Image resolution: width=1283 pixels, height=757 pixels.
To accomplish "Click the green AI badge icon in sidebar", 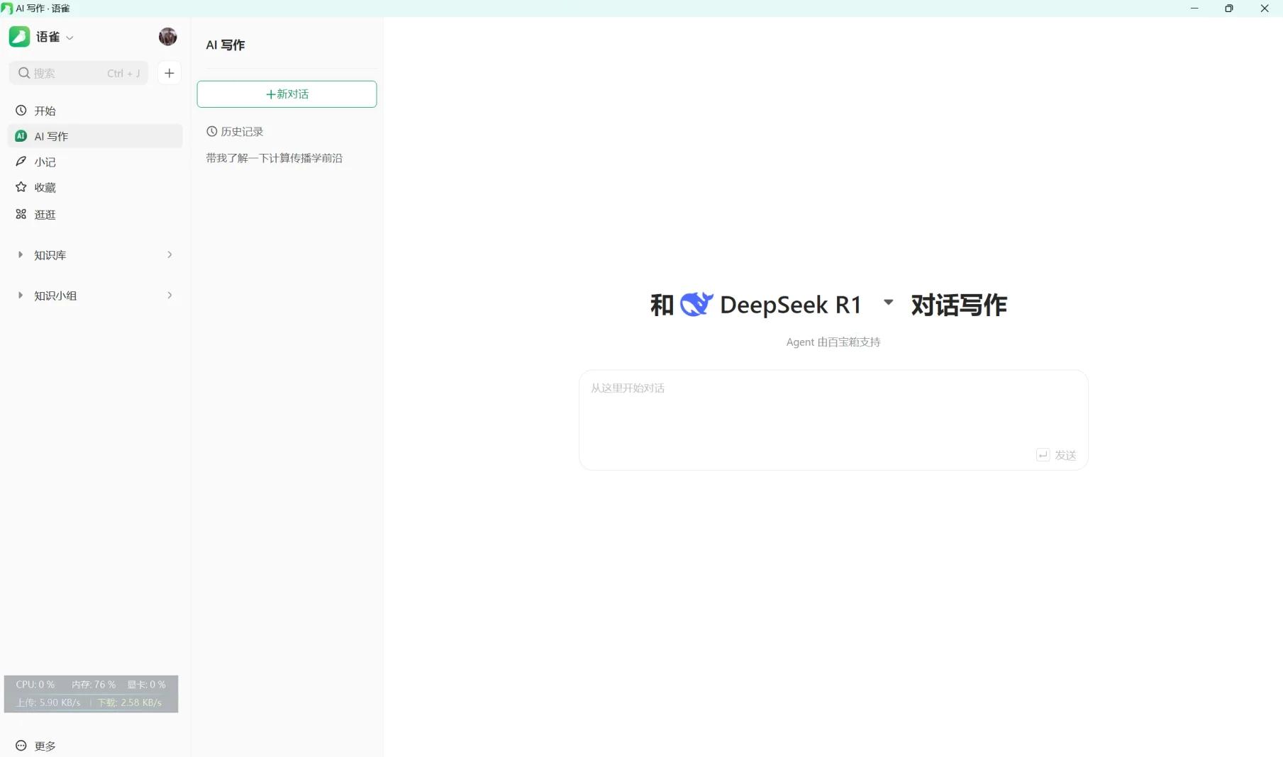I will click(21, 136).
